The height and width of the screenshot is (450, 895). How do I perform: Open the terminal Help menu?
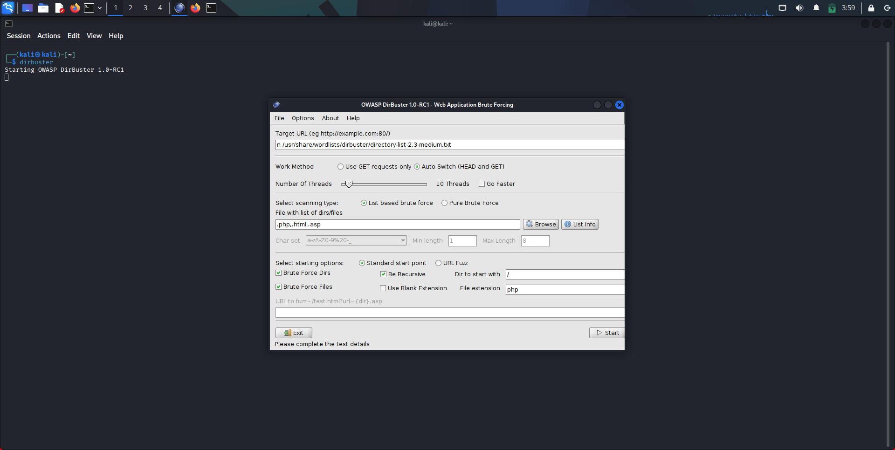[116, 36]
